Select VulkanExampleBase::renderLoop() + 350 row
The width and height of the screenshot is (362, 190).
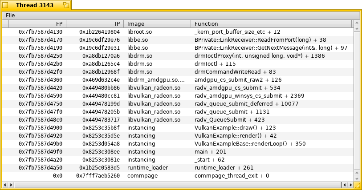[x=178, y=144]
